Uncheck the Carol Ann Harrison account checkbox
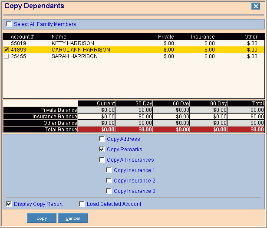The height and width of the screenshot is (228, 267). pos(6,50)
